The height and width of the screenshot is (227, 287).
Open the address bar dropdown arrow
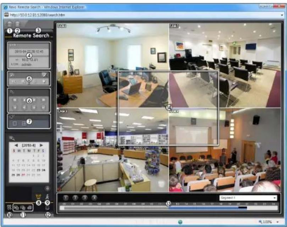tap(282, 15)
